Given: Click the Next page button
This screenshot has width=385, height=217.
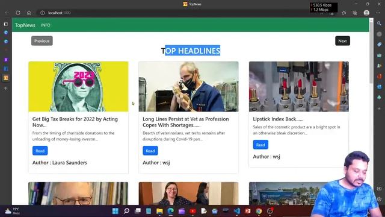Looking at the screenshot, I should pyautogui.click(x=342, y=41).
